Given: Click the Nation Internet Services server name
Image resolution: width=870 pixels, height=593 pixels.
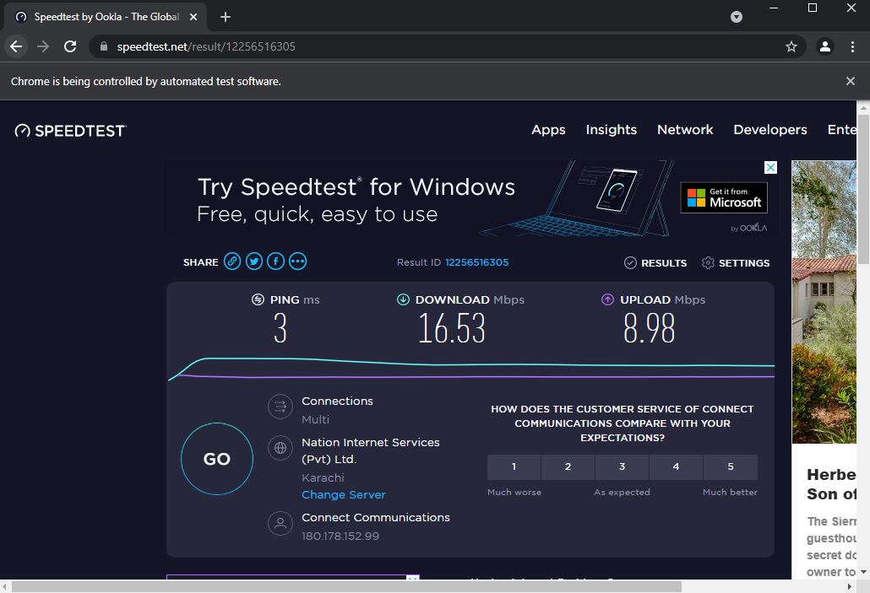Looking at the screenshot, I should [x=370, y=450].
